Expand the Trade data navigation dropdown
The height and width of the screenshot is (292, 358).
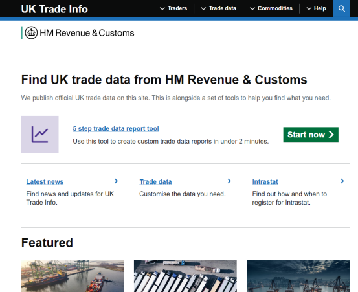tap(219, 8)
